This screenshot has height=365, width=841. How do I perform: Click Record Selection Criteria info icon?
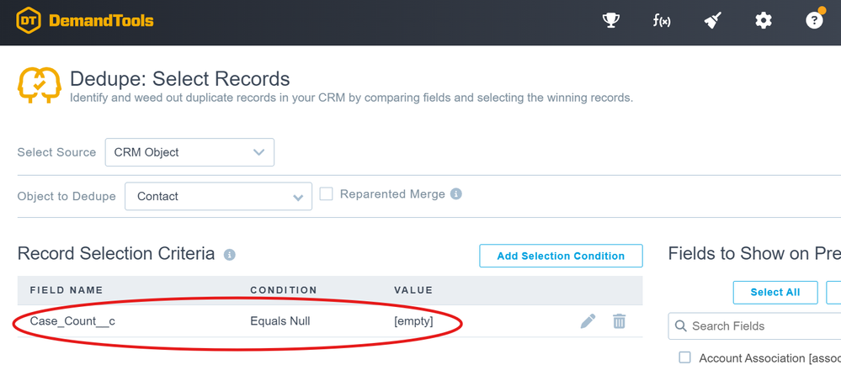pos(230,255)
